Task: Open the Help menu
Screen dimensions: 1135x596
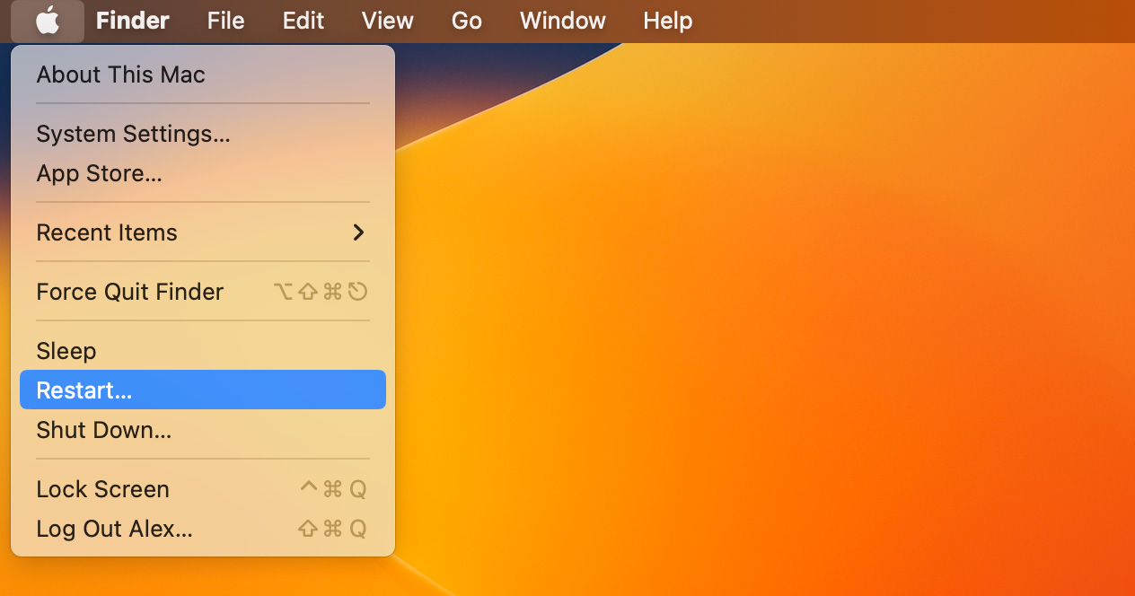Action: (668, 21)
